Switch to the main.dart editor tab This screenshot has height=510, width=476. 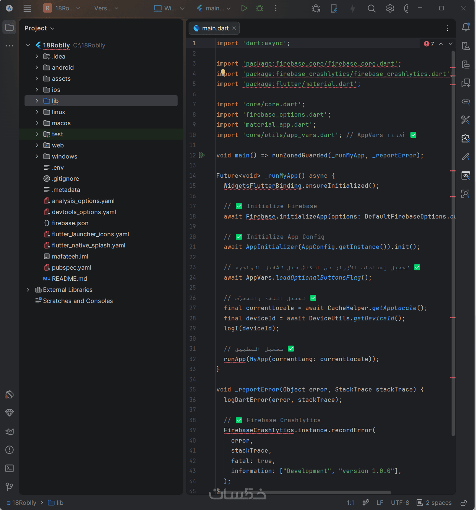point(215,28)
